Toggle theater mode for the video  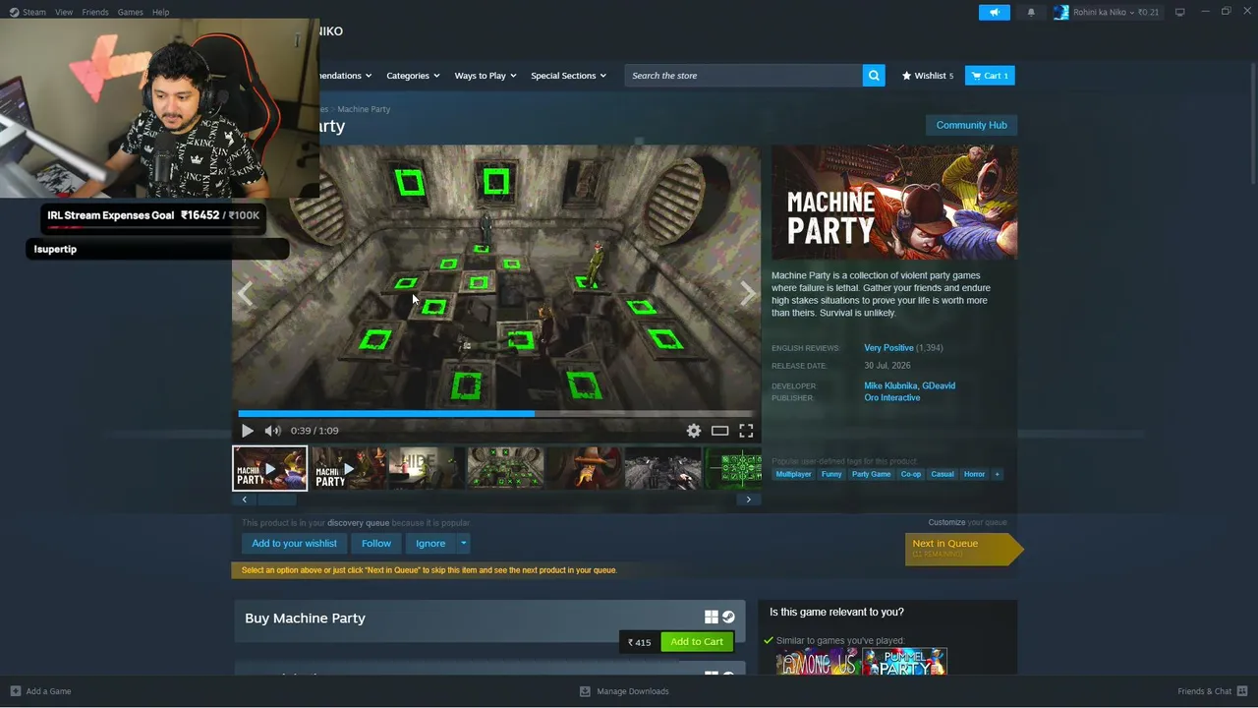[x=720, y=431]
